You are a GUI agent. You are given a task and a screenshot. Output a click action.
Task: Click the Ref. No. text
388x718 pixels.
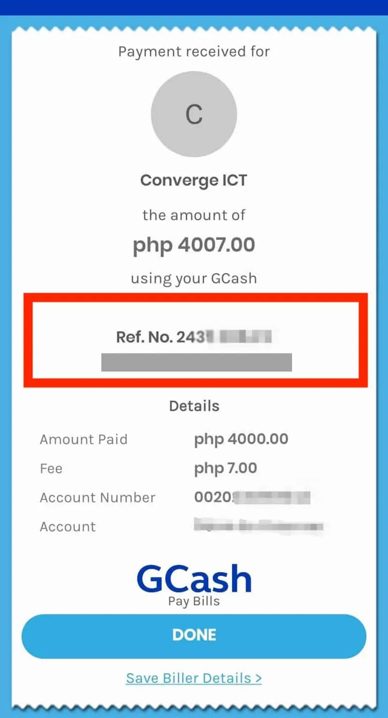tap(193, 337)
